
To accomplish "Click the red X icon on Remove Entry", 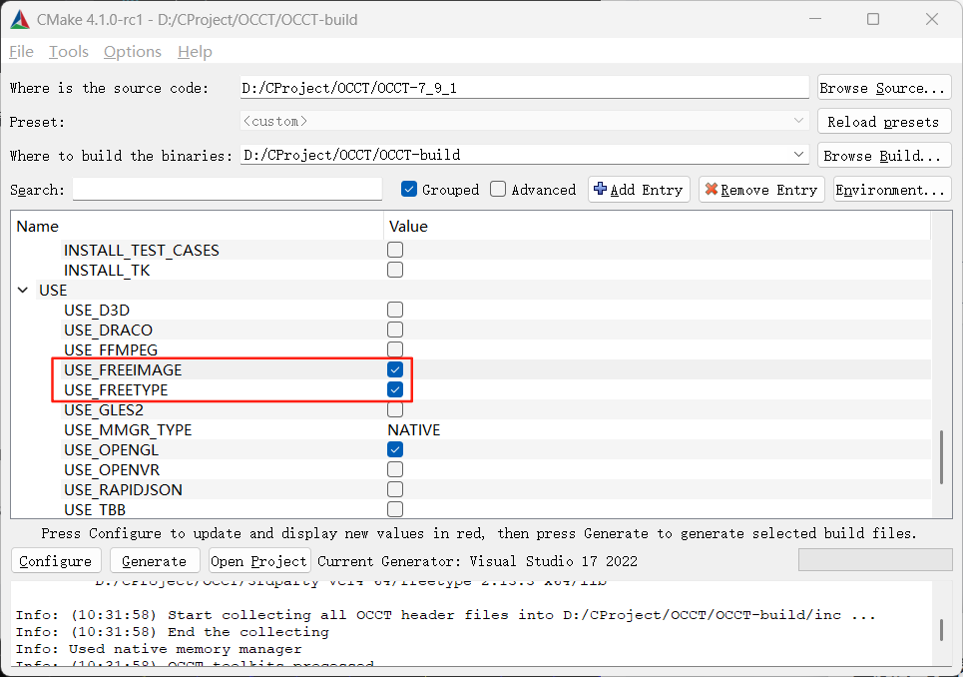I will [712, 189].
